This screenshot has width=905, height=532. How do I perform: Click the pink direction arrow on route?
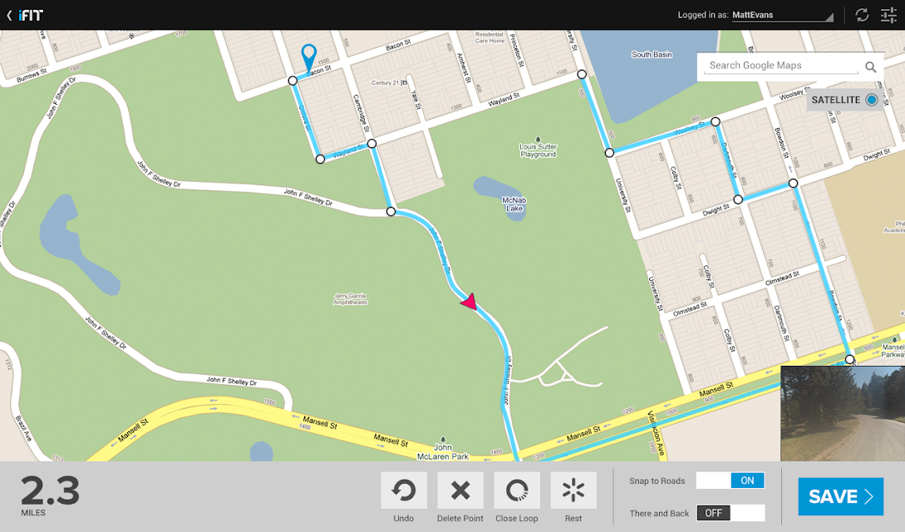470,301
